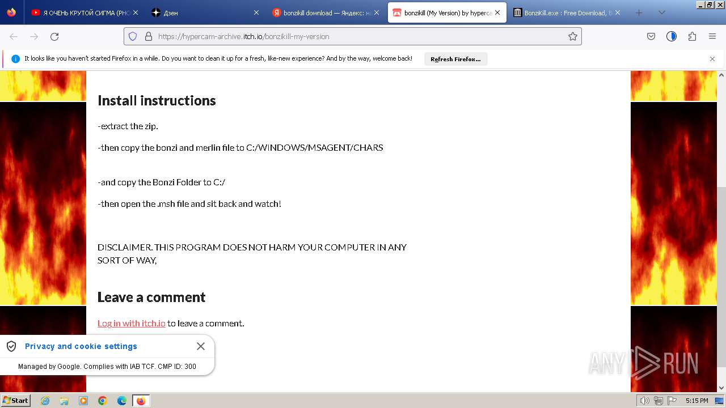The width and height of the screenshot is (726, 408).
Task: Open Windows Media Player from taskbar
Action: (83, 401)
